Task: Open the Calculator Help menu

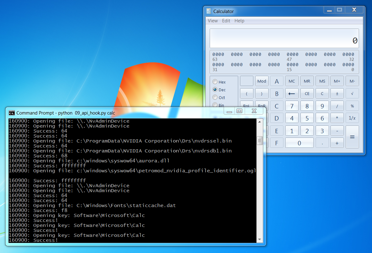Action: (x=239, y=21)
